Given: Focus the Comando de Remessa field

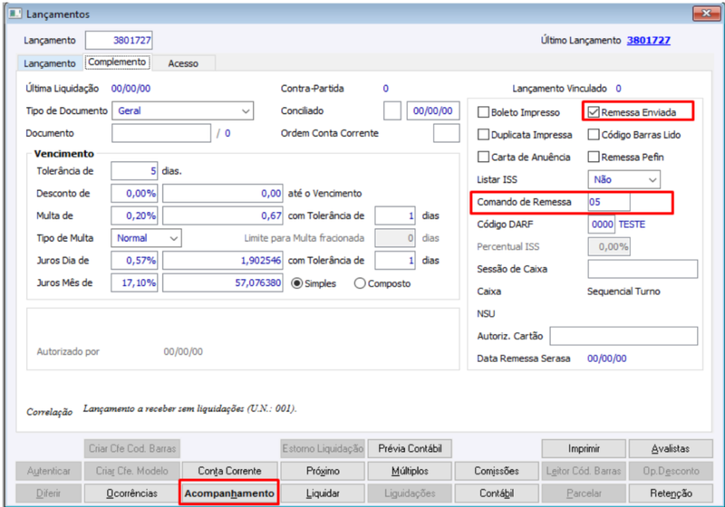Looking at the screenshot, I should click(608, 202).
